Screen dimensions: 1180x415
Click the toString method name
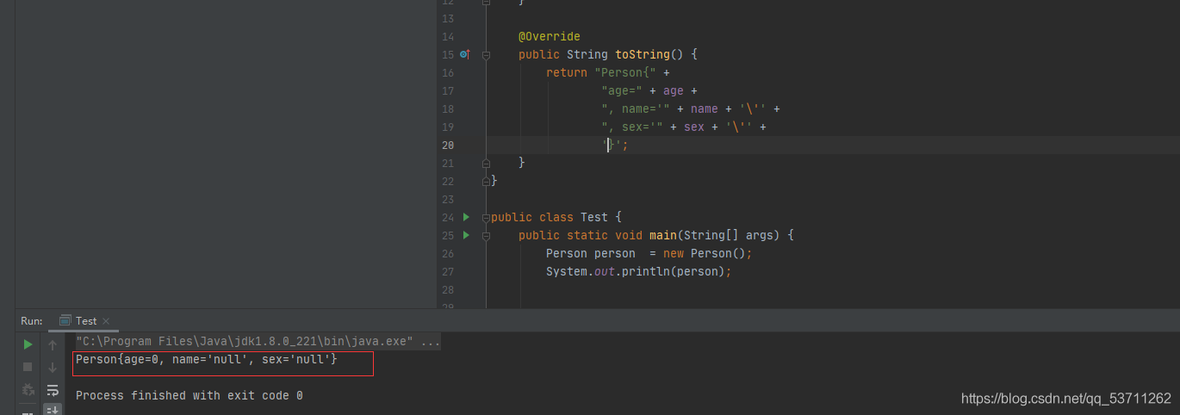coord(643,54)
